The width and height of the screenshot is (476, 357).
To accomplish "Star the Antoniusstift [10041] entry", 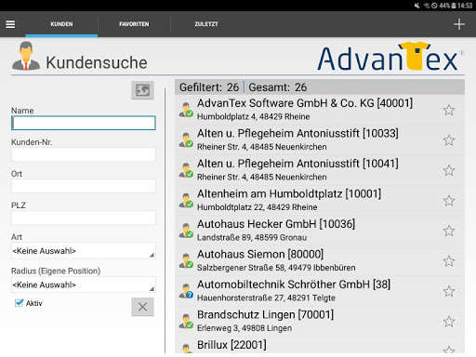I will point(449,170).
